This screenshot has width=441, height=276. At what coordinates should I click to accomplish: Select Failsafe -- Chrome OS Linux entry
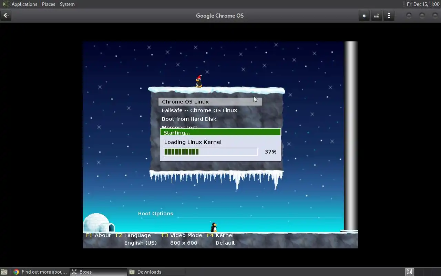pyautogui.click(x=199, y=110)
